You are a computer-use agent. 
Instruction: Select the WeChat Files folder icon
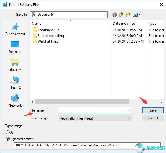click(35, 41)
